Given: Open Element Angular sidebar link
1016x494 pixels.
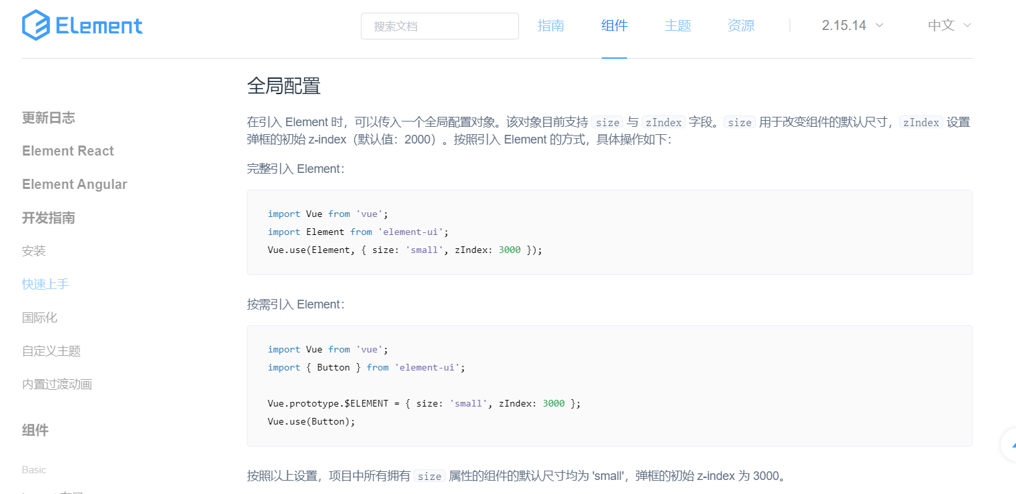Looking at the screenshot, I should (75, 184).
